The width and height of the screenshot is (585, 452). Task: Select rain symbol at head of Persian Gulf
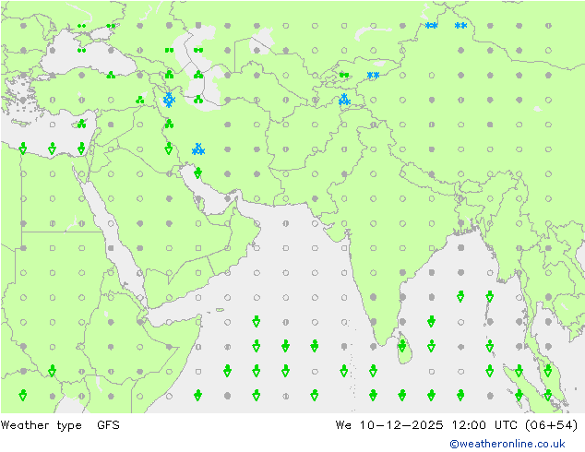tap(197, 172)
